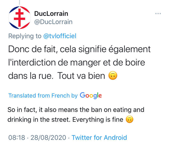Click the upside-down smiley in English translation
This screenshot has height=147, width=170.
click(x=130, y=119)
